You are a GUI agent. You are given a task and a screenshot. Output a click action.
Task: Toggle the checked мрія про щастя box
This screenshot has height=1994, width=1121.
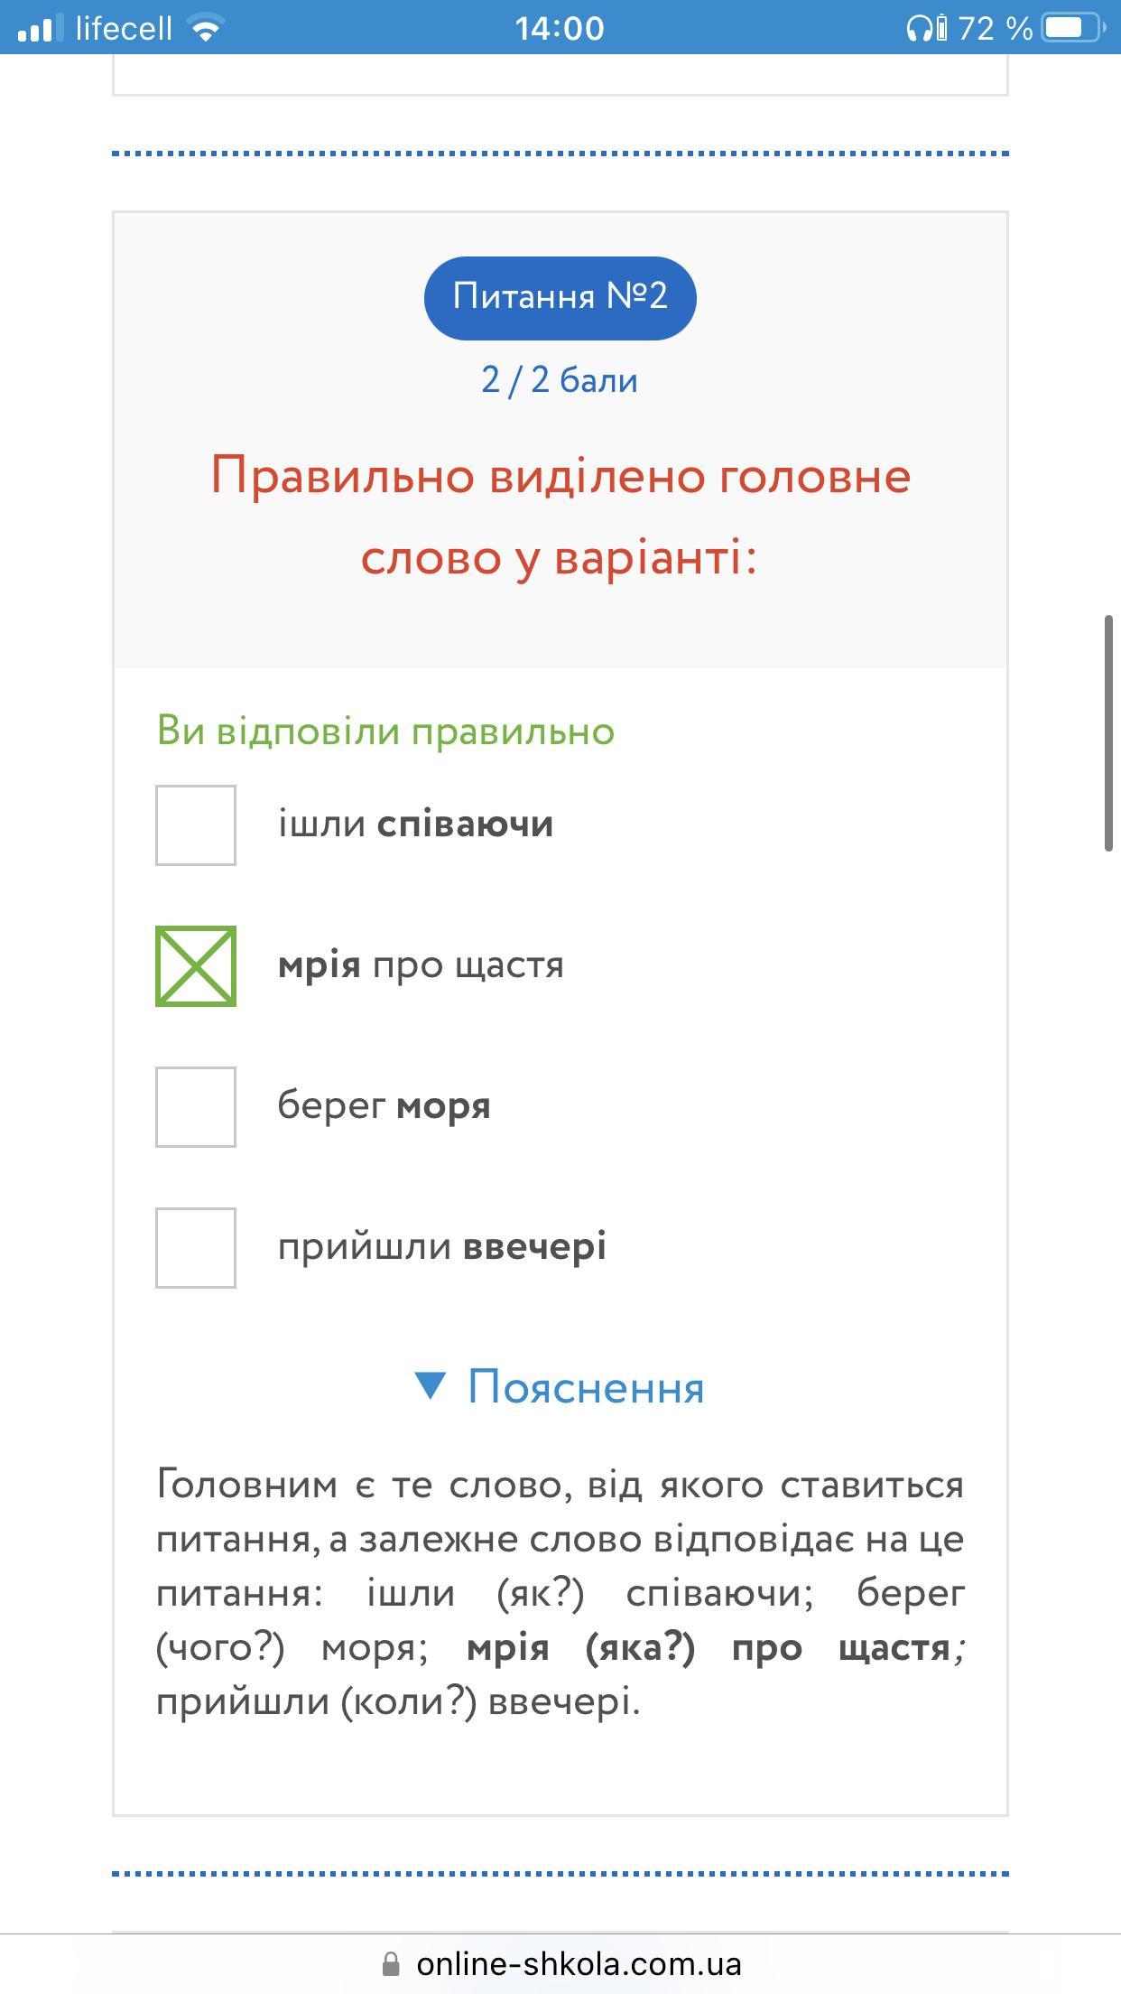click(x=196, y=966)
